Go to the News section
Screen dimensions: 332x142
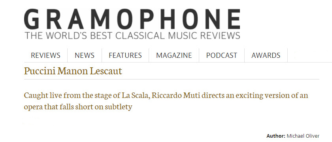(x=85, y=55)
